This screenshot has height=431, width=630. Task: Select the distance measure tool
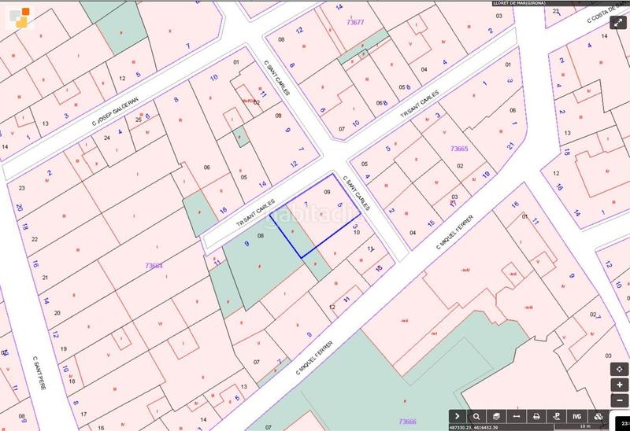(517, 415)
